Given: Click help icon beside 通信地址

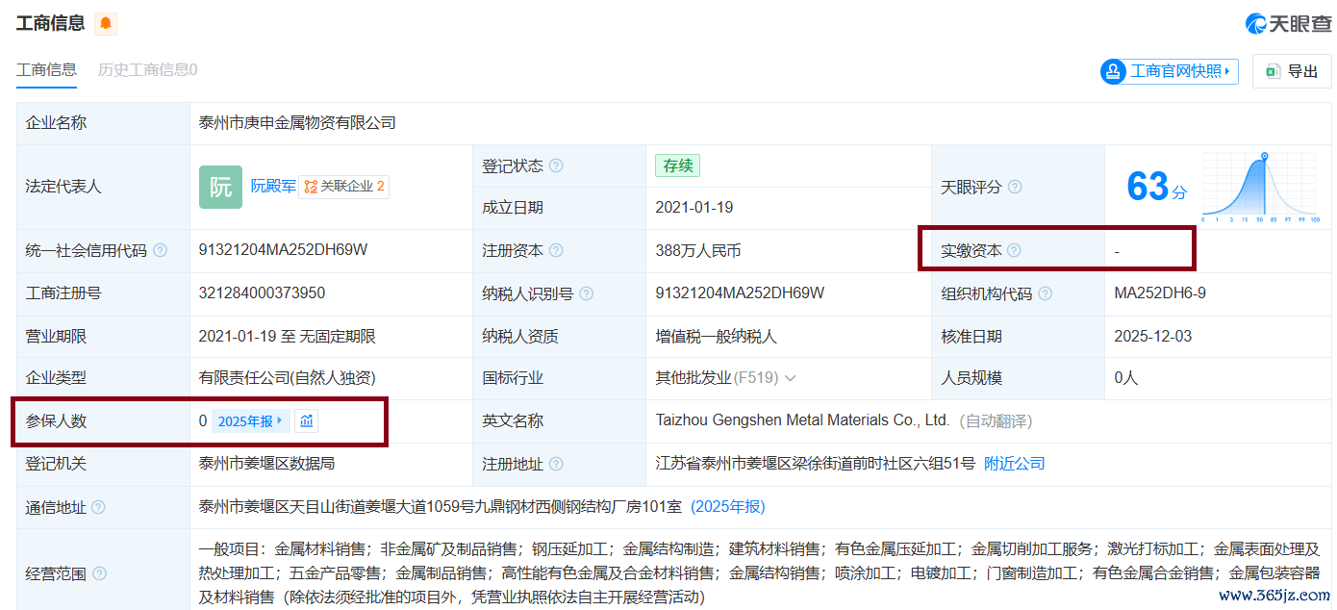Looking at the screenshot, I should pos(98,507).
